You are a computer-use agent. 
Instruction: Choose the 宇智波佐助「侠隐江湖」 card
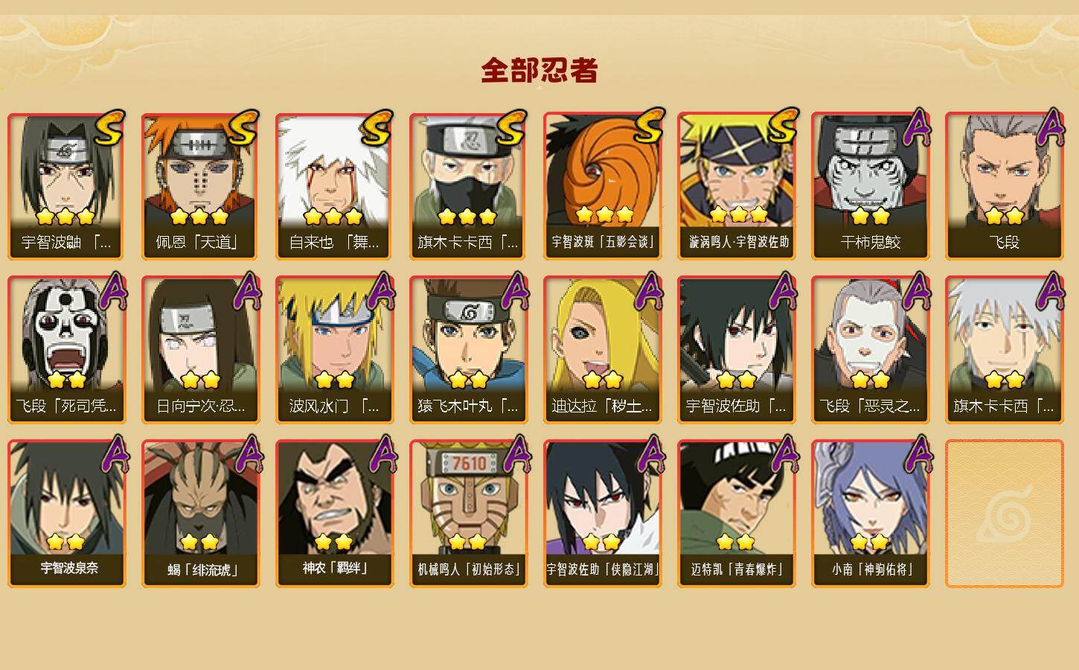click(x=602, y=514)
